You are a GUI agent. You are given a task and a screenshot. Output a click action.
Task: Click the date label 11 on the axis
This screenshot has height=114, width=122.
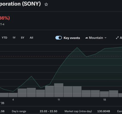click(x=59, y=100)
